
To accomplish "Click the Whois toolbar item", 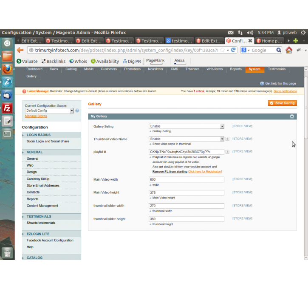I will point(78,61).
